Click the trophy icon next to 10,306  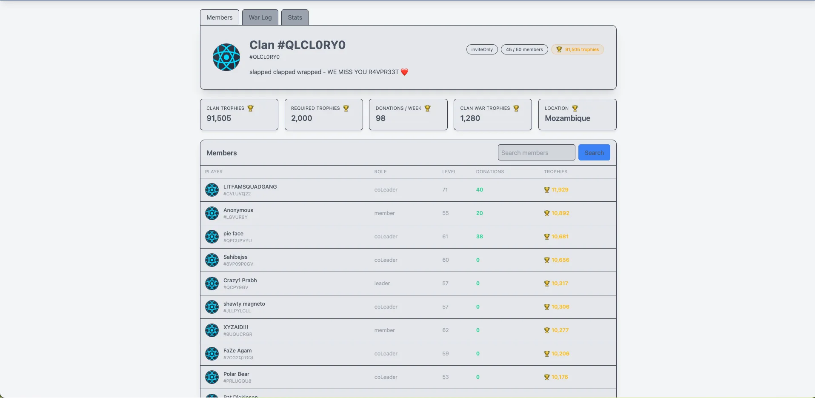tap(547, 307)
